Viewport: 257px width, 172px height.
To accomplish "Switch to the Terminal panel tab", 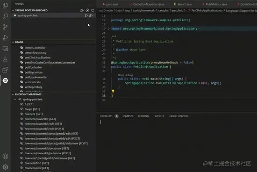I will coord(144,116).
